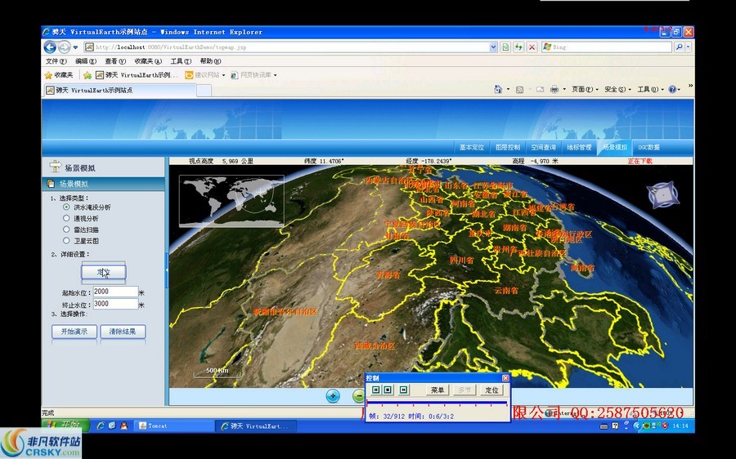The image size is (736, 459).
Task: Go back with the browser Back arrow
Action: pyautogui.click(x=50, y=47)
